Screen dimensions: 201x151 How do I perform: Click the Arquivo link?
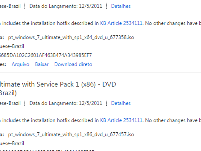pos(20,64)
